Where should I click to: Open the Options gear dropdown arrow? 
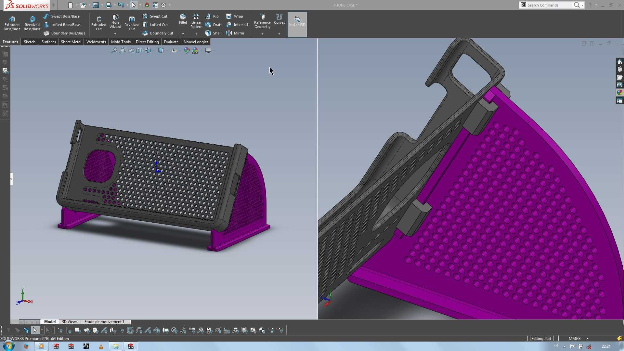coord(170,5)
